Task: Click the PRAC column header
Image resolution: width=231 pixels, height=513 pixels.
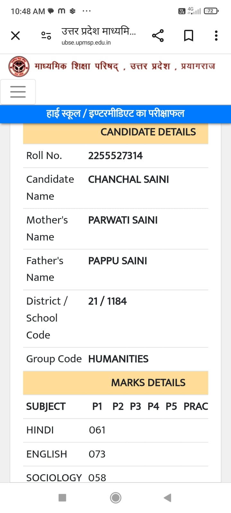Action: point(196,407)
